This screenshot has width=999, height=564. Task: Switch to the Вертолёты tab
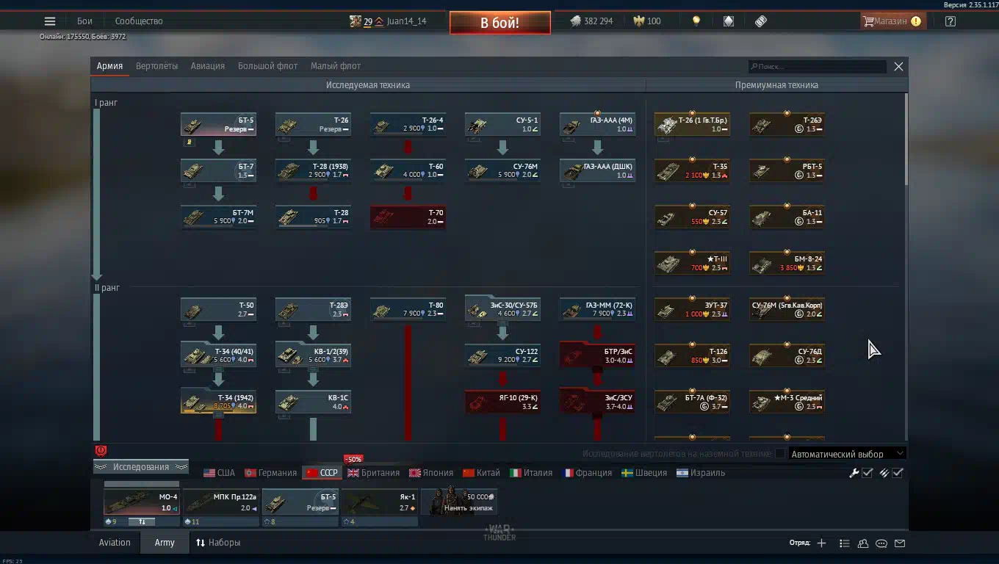(x=156, y=66)
